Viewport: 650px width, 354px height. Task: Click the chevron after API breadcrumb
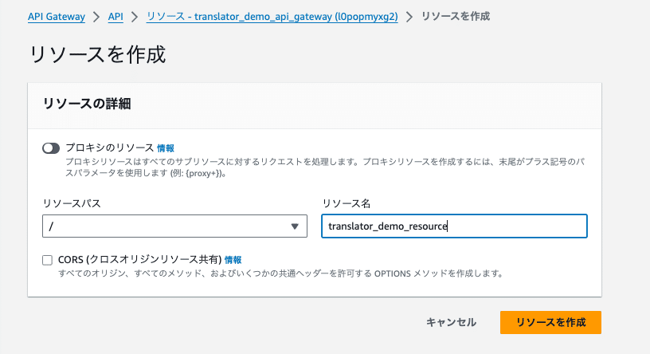135,17
